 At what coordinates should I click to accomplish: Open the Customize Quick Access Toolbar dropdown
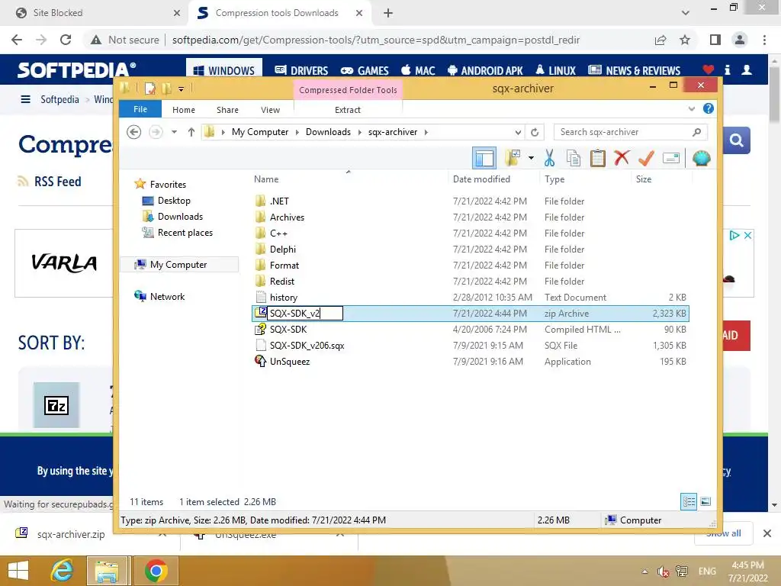[182, 89]
